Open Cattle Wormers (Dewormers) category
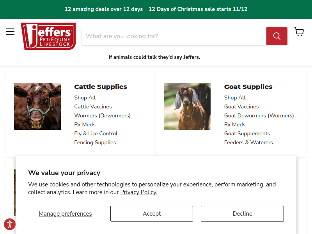Viewport: 312px width, 234px height. 102,115
